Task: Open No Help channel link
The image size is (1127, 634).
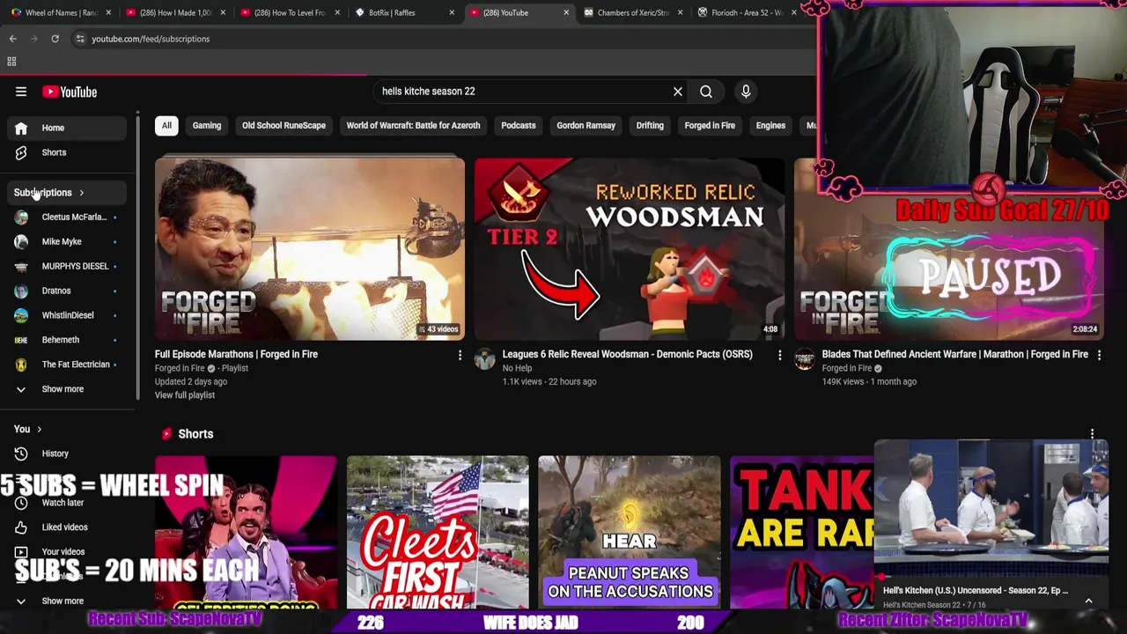Action: point(517,368)
